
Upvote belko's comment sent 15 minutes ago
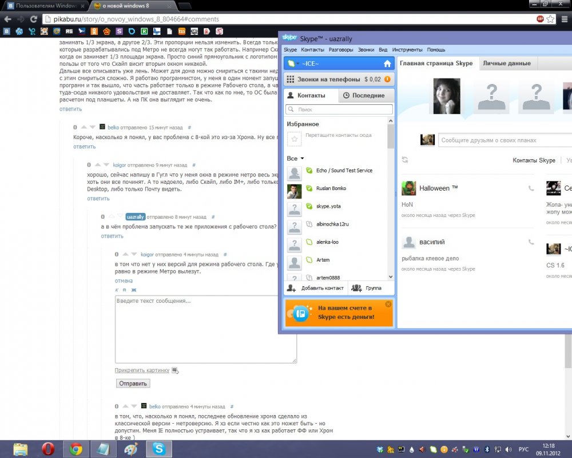(x=84, y=127)
